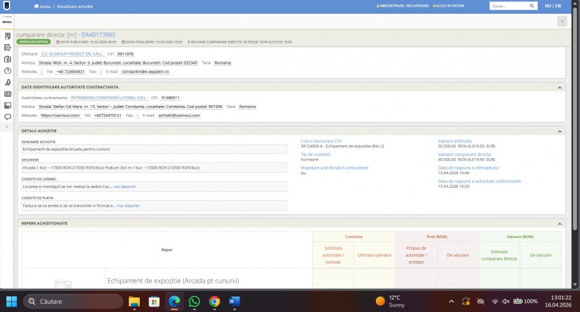Click the Patrimoniu Constanta Litoral S.R.L. link

109,97
